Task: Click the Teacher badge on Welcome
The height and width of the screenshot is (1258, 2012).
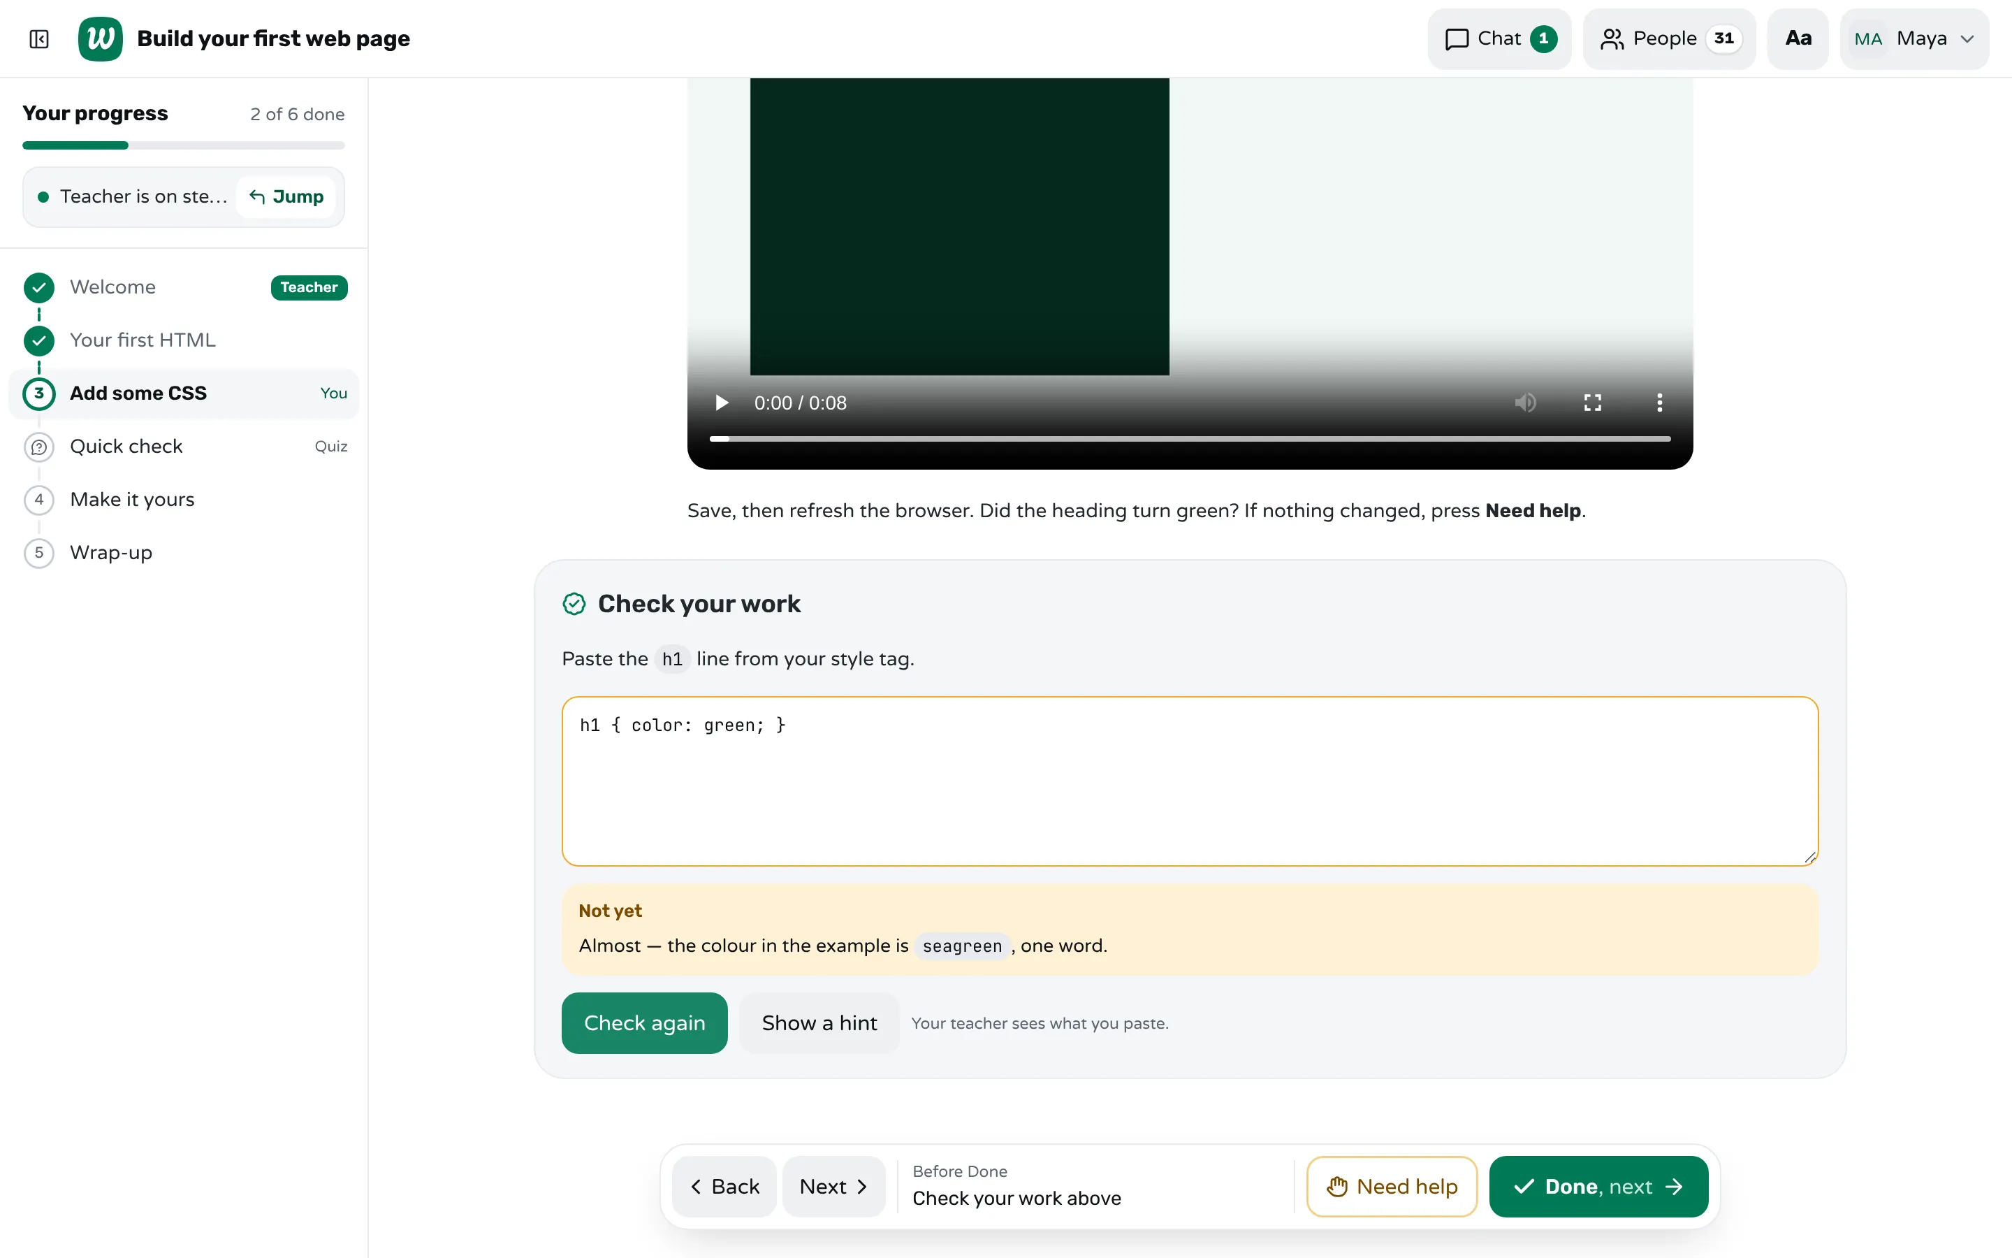Action: pos(309,288)
